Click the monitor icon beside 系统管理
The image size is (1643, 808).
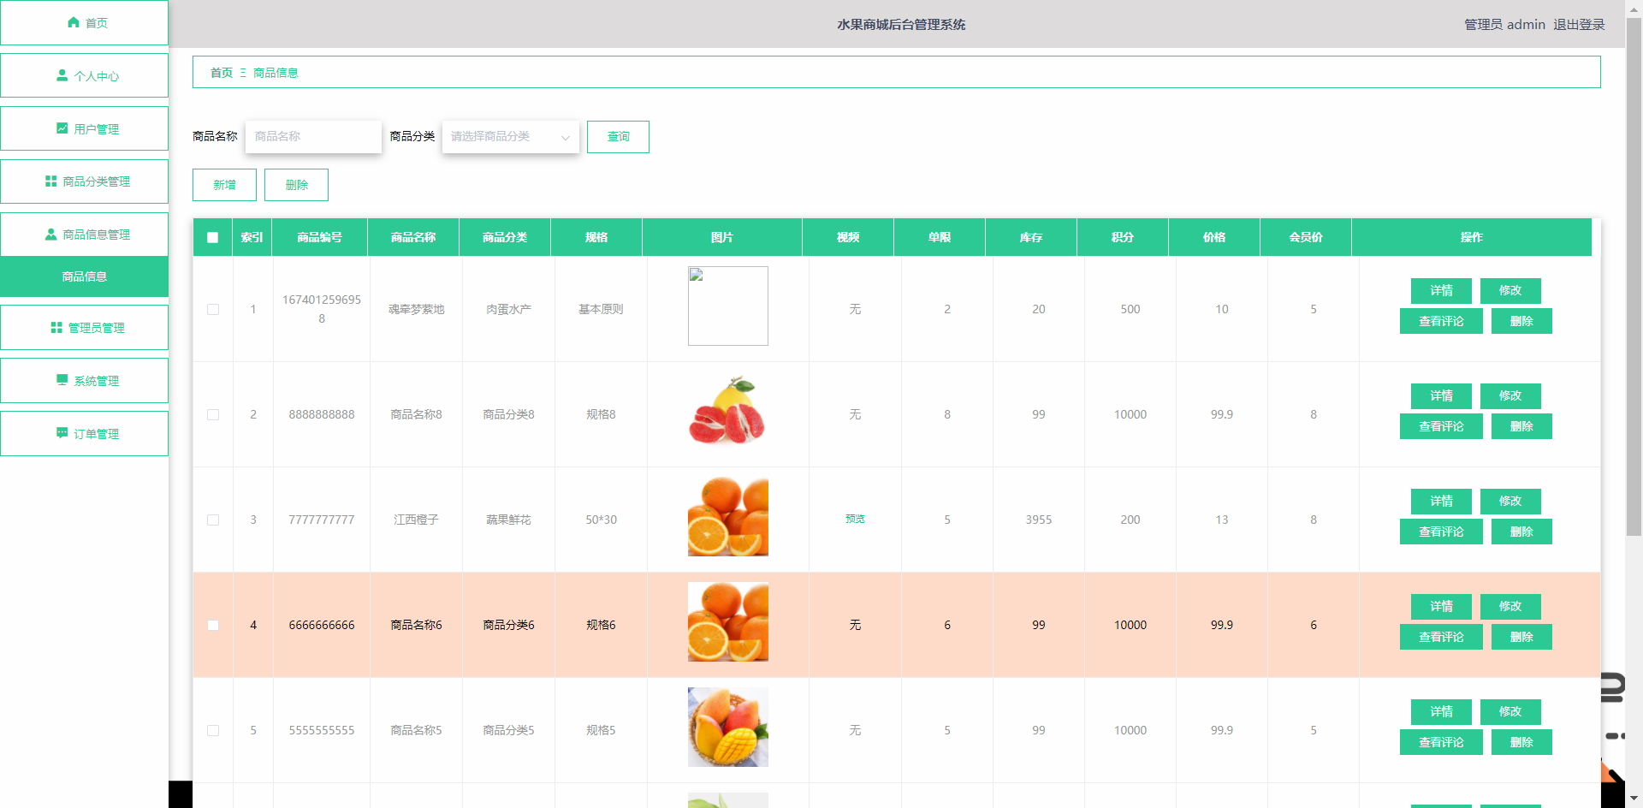62,380
